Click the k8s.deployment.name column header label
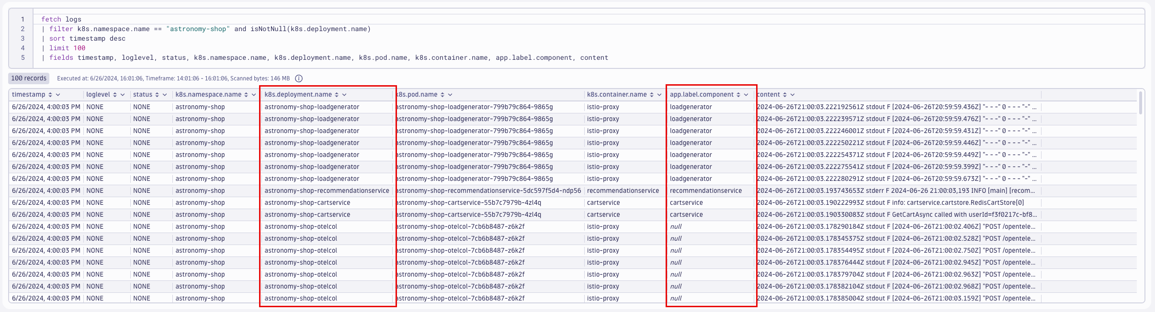 (298, 95)
